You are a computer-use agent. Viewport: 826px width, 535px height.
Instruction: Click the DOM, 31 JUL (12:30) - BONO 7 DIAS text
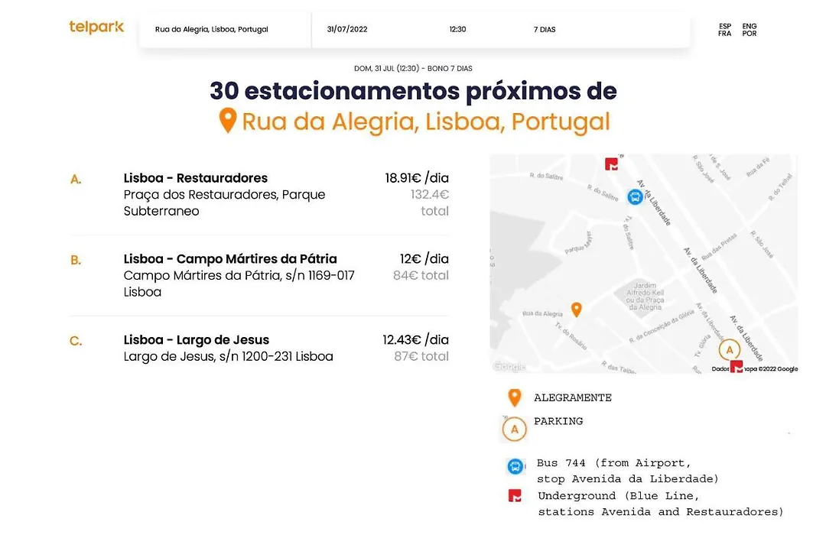click(413, 69)
